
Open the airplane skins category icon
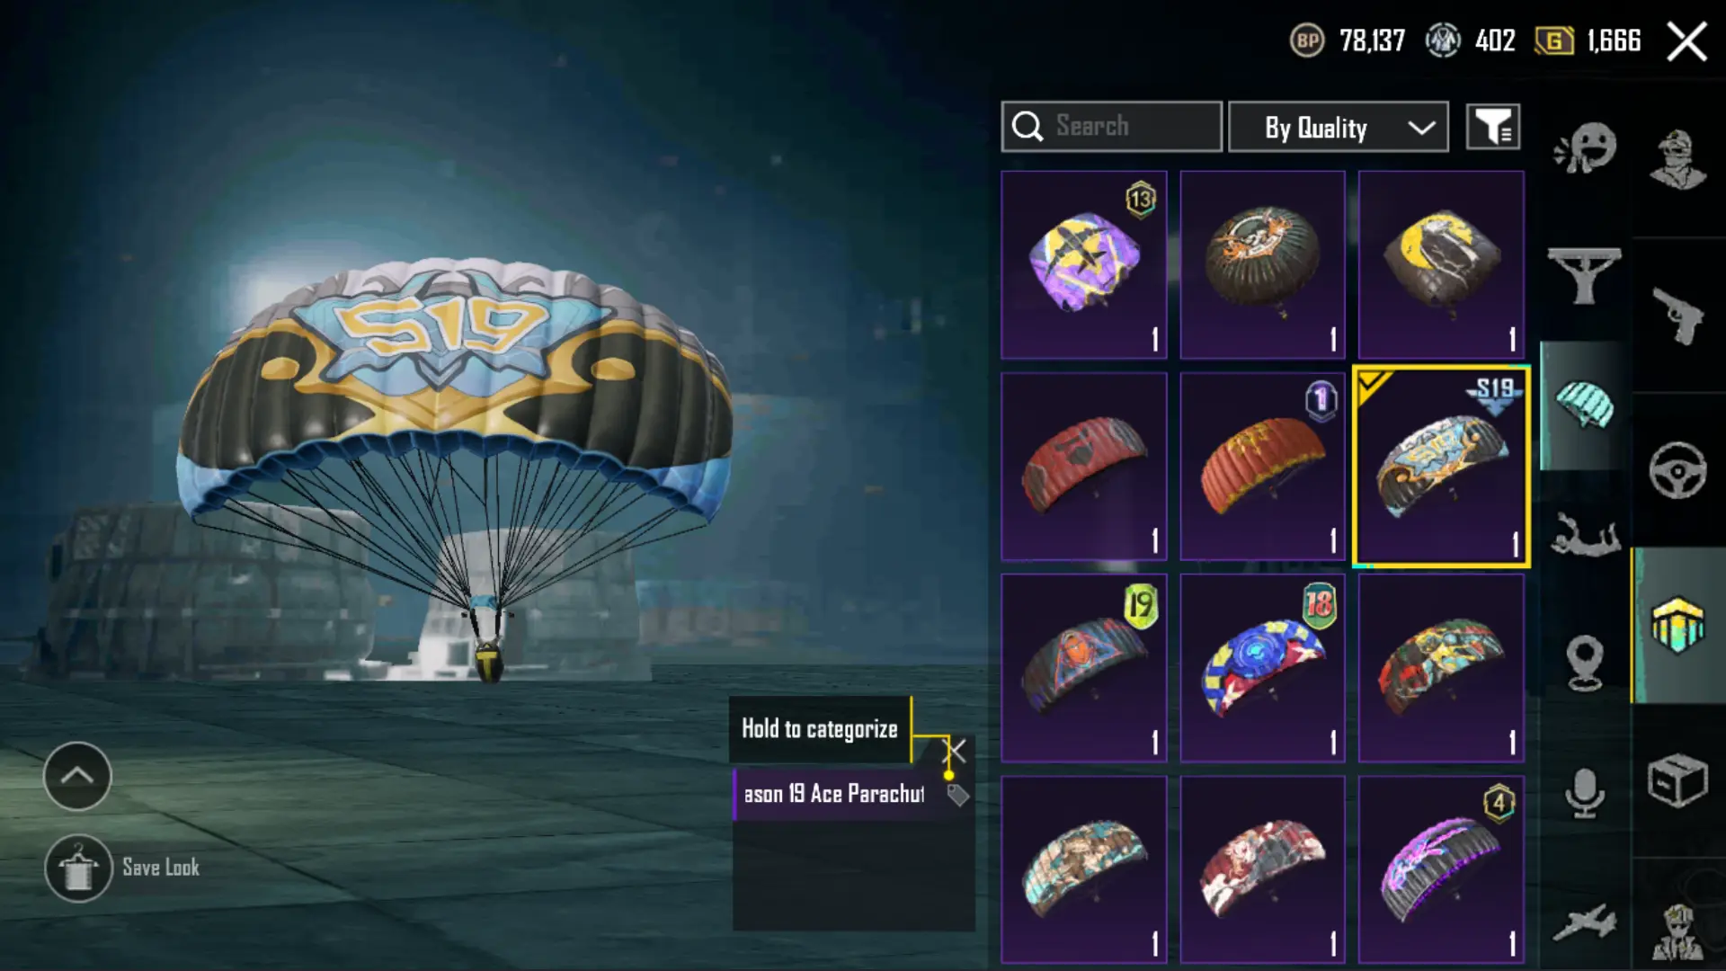tap(1585, 922)
